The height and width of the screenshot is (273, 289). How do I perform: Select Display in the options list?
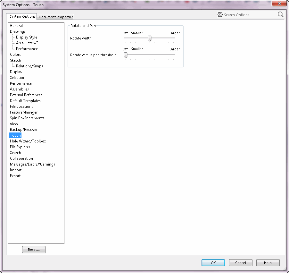16,72
